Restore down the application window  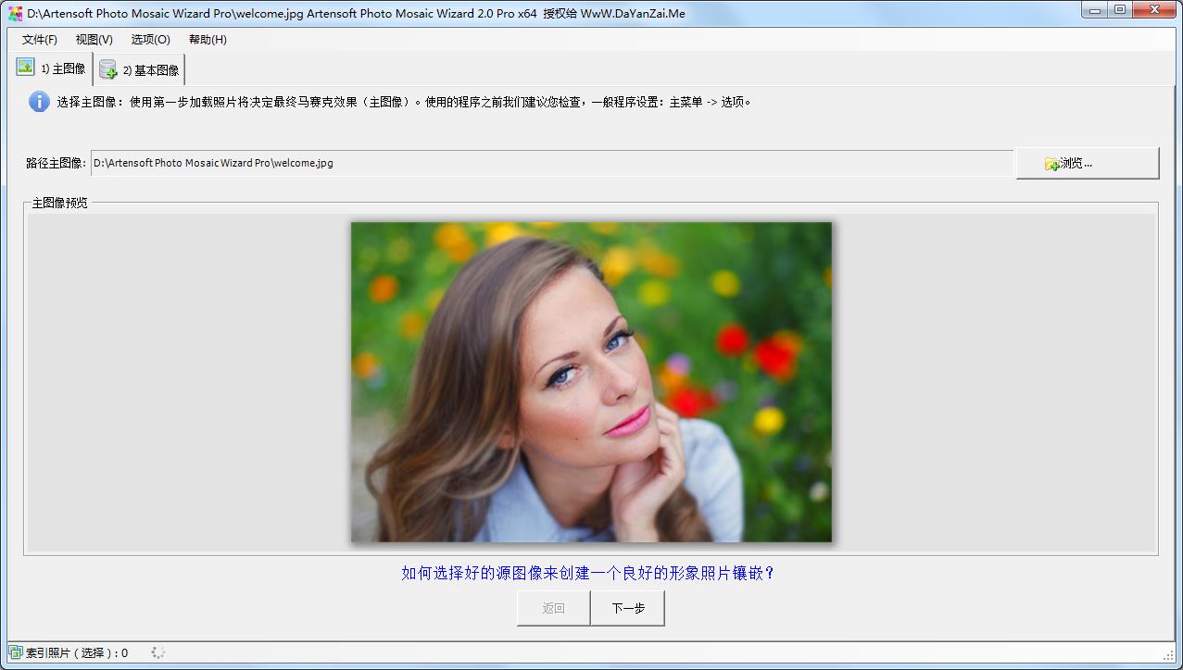point(1120,9)
